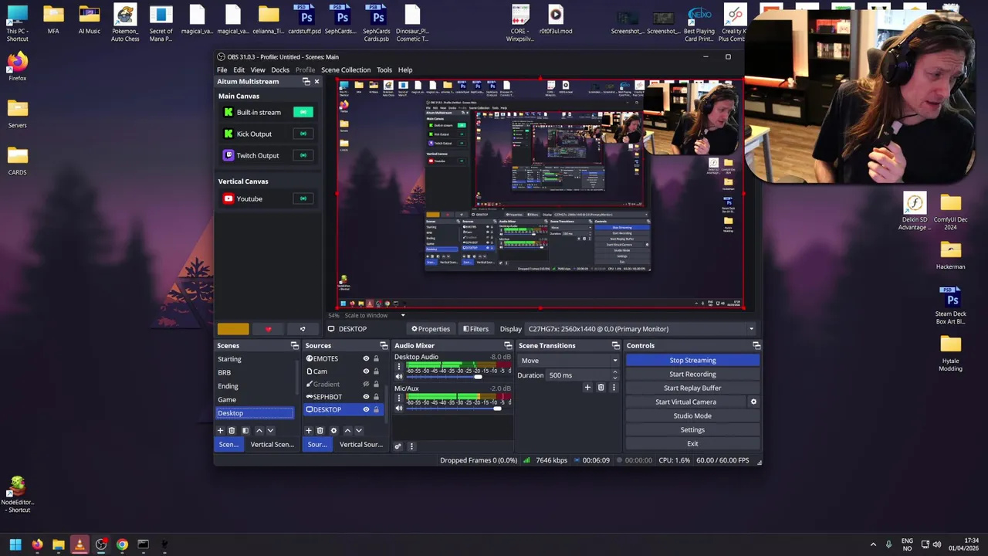Enable Studio Mode
This screenshot has height=556, width=988.
tap(692, 415)
